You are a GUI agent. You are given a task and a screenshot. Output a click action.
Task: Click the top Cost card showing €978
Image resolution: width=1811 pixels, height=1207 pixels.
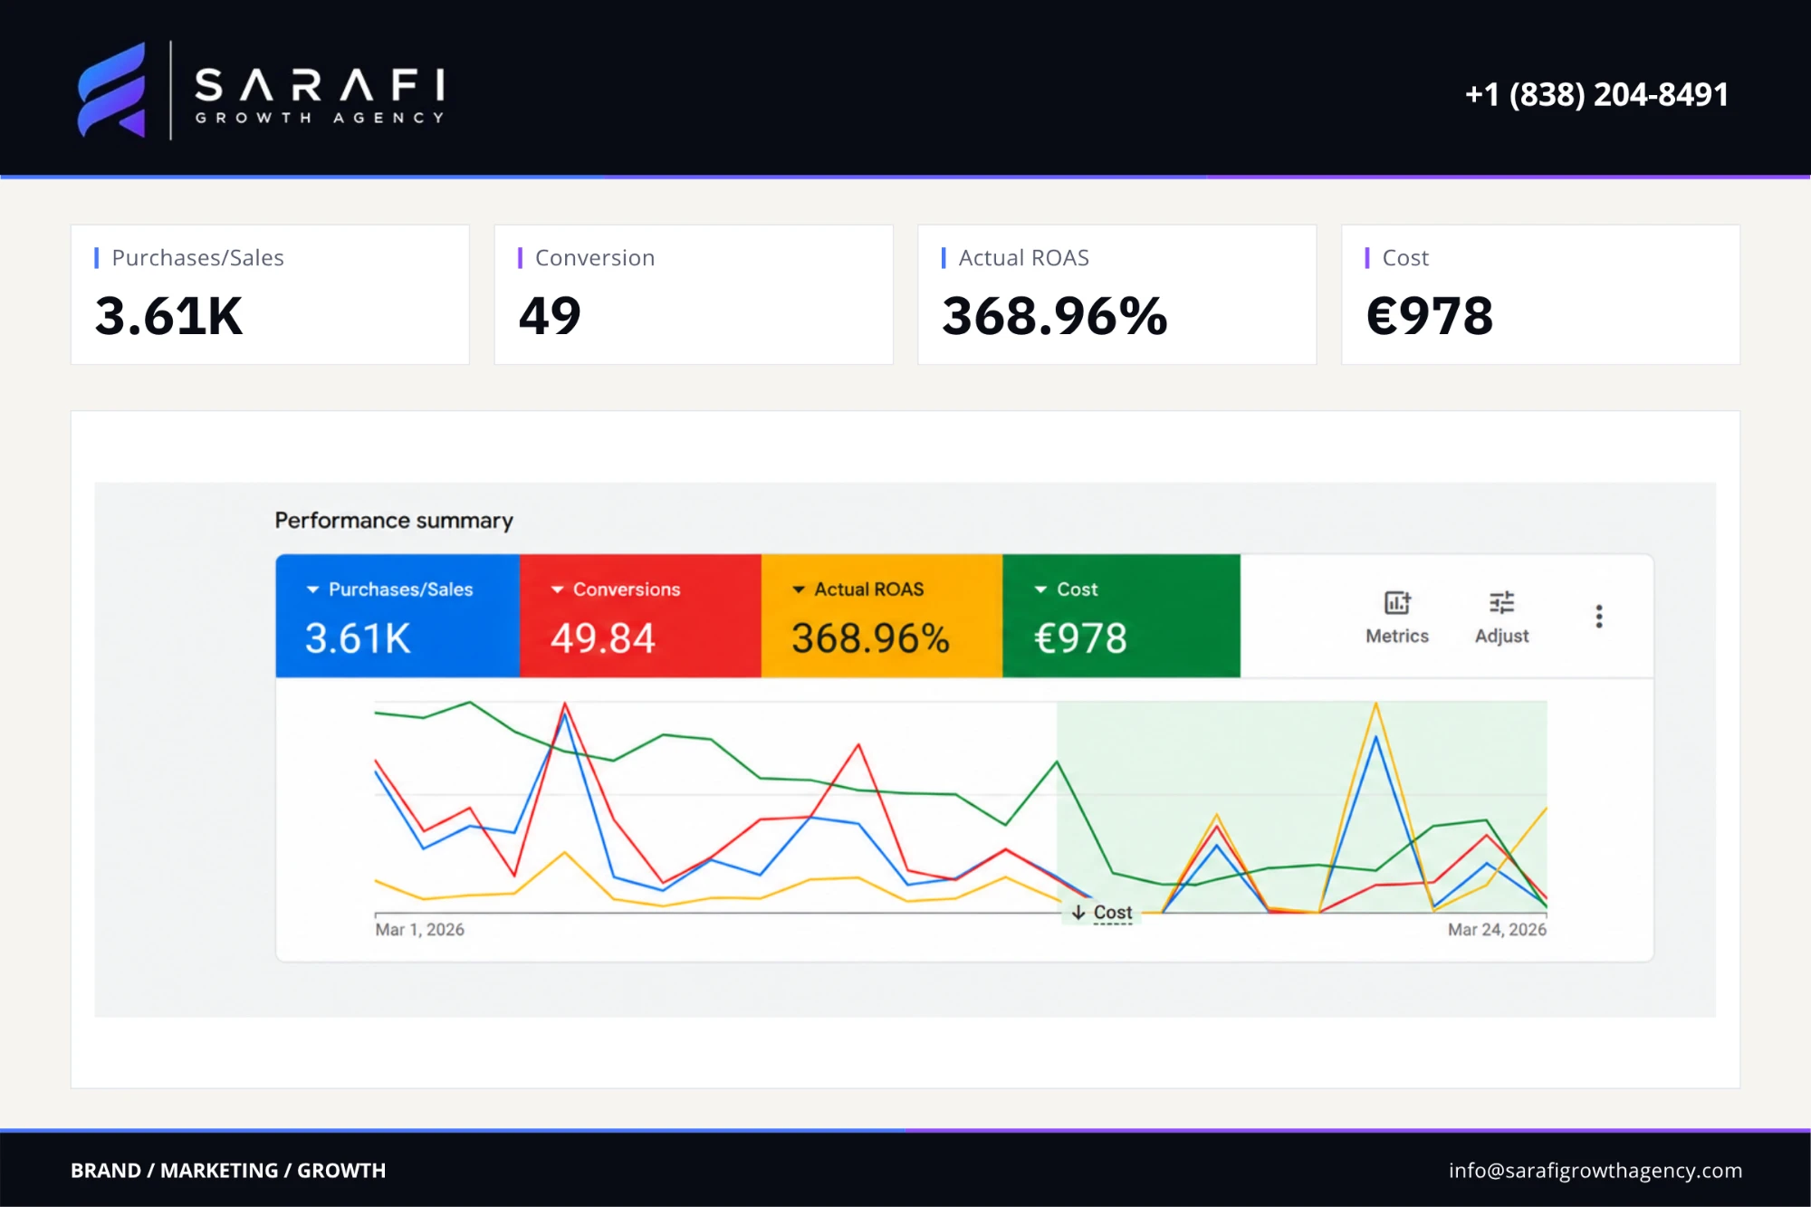(x=1540, y=295)
